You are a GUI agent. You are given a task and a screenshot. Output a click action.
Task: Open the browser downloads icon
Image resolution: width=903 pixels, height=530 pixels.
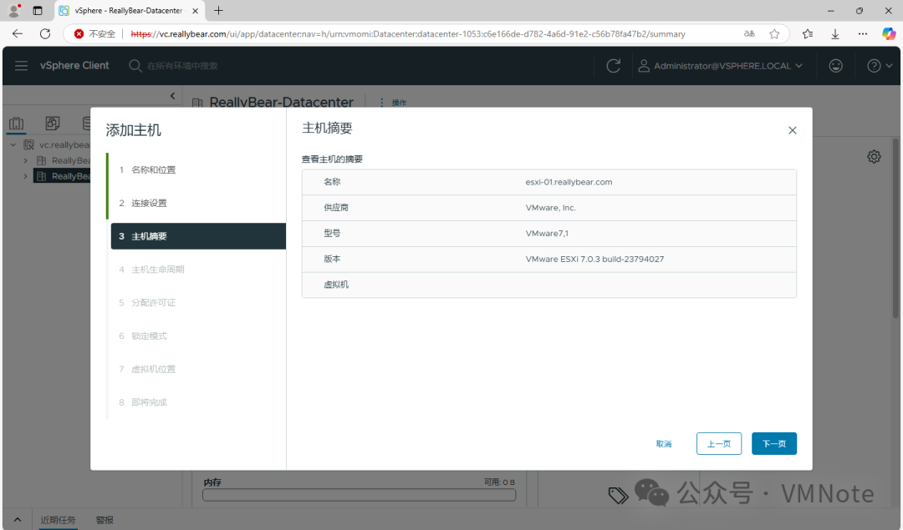[x=835, y=34]
